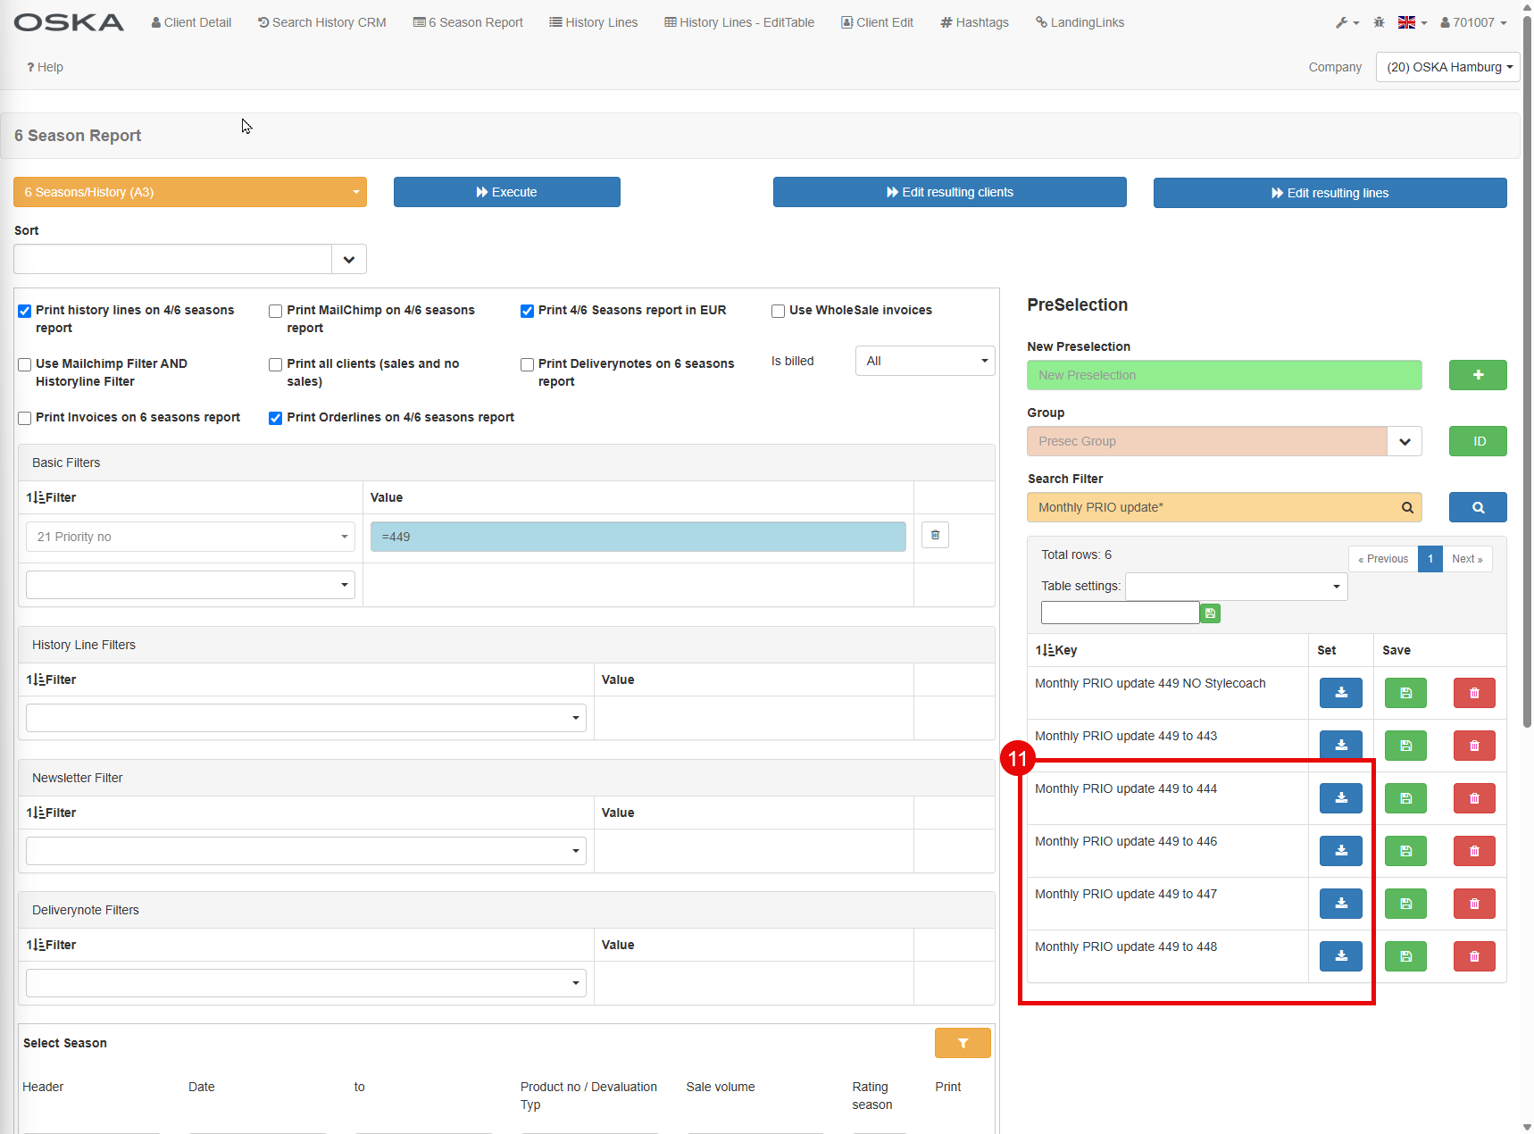Click the orange funnel filter icon
1534x1134 pixels.
[962, 1043]
